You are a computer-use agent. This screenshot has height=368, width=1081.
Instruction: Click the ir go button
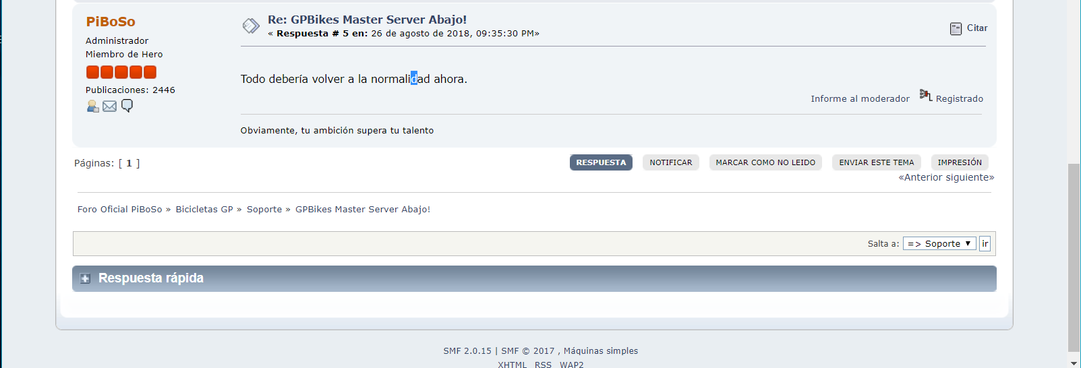tap(985, 243)
